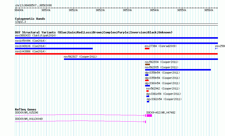
Task: Click the 98520k ruler position
Action: pos(100,10)
